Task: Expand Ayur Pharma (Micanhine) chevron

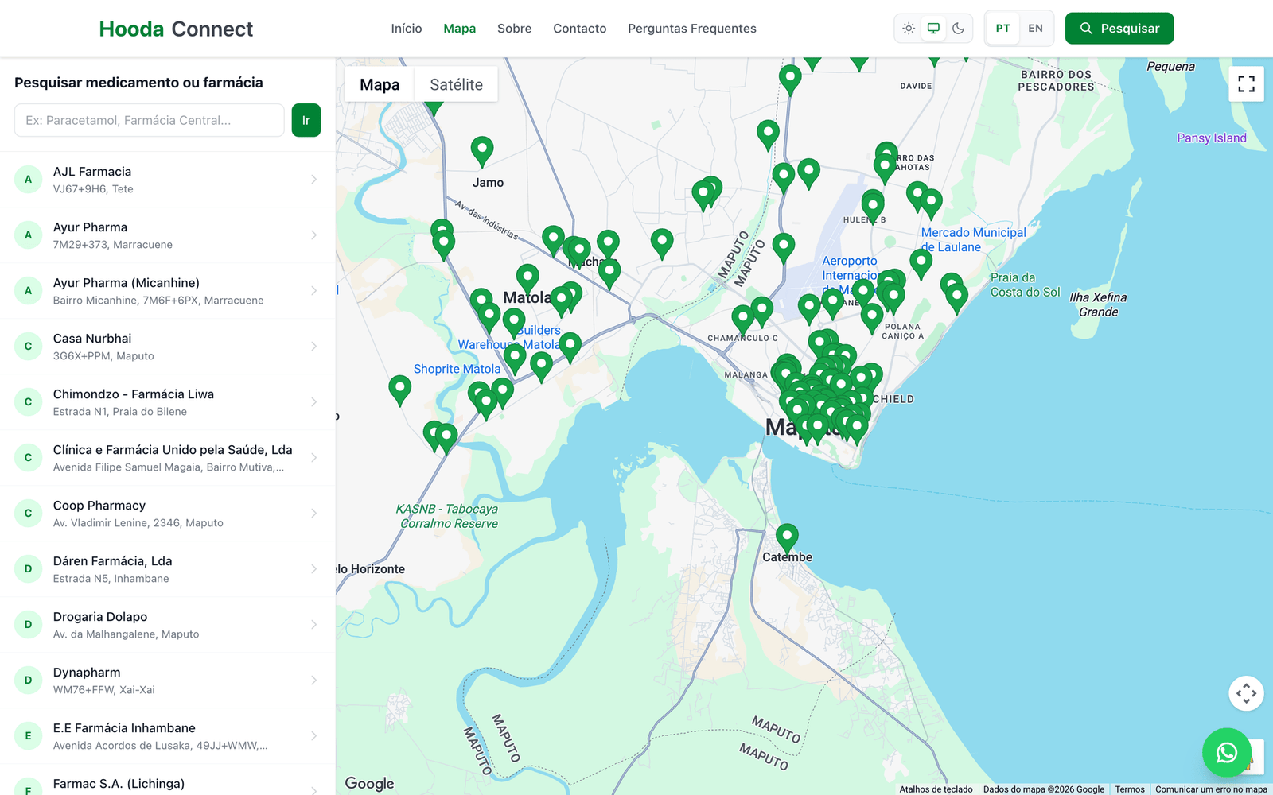Action: click(314, 291)
